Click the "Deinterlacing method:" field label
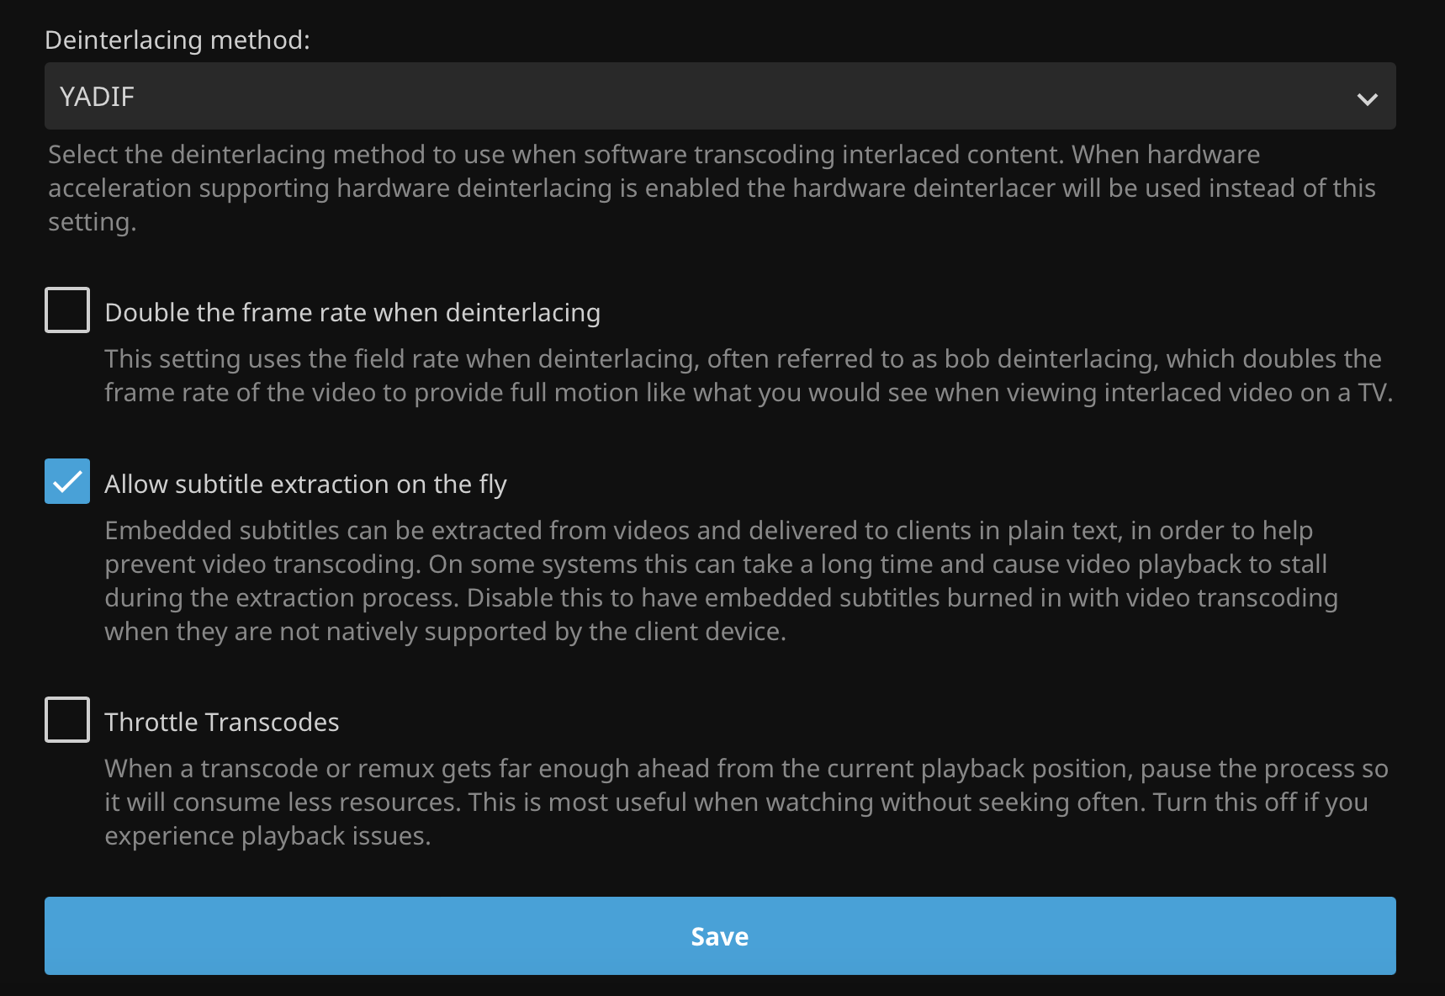The image size is (1445, 996). point(177,40)
